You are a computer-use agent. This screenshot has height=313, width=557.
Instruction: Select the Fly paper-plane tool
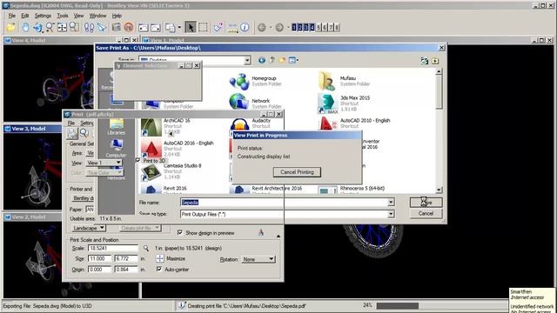point(102,27)
